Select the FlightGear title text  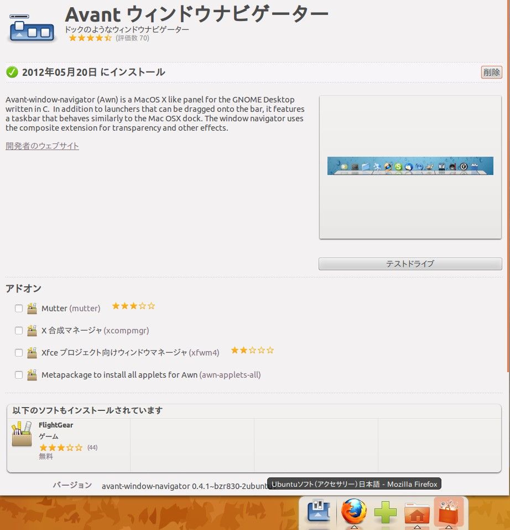click(56, 425)
